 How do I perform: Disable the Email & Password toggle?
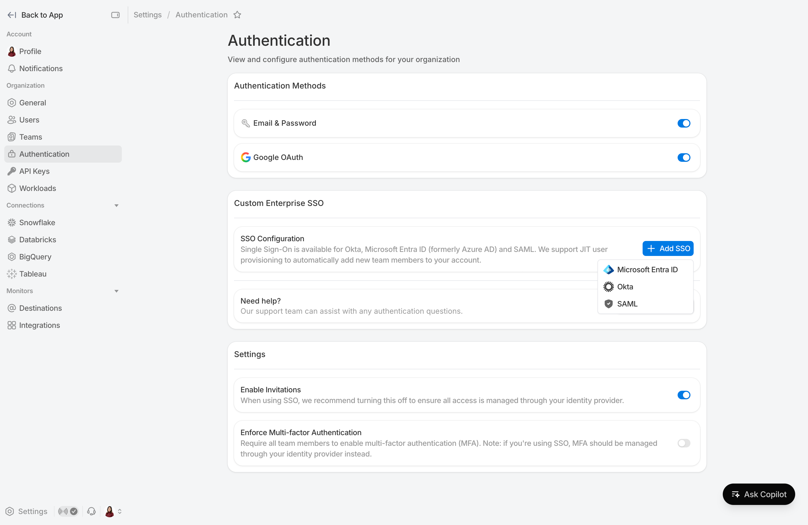(x=684, y=123)
